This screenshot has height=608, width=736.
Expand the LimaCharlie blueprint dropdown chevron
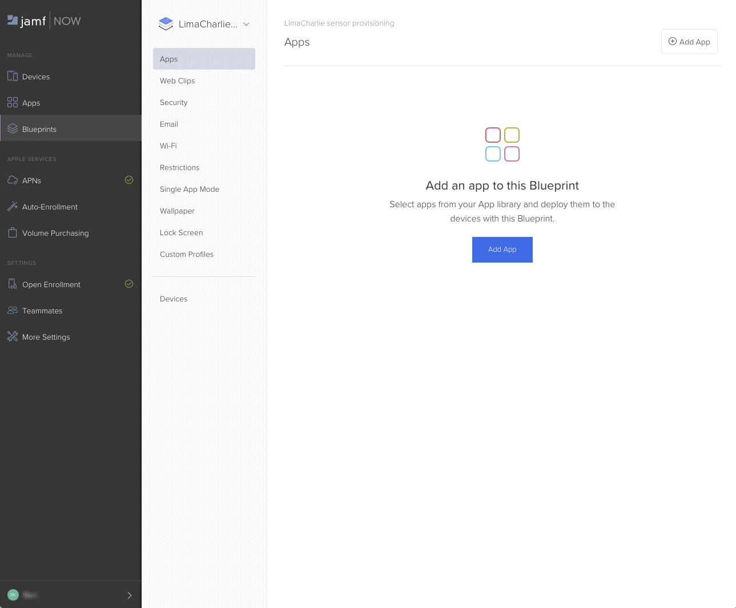(x=246, y=24)
